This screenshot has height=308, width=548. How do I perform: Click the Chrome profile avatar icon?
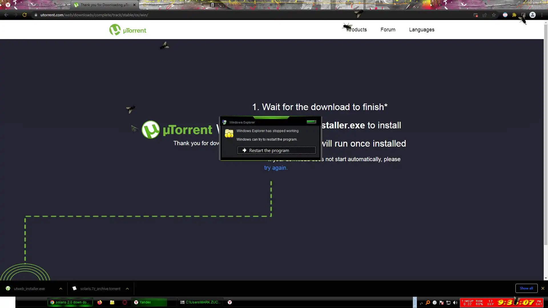533,15
